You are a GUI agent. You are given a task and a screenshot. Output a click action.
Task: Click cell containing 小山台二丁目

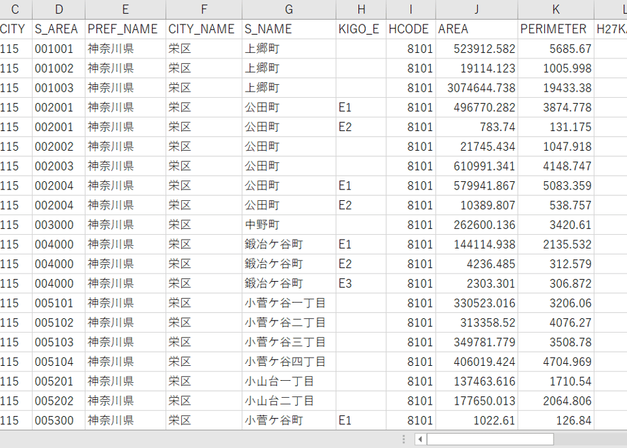pyautogui.click(x=288, y=401)
